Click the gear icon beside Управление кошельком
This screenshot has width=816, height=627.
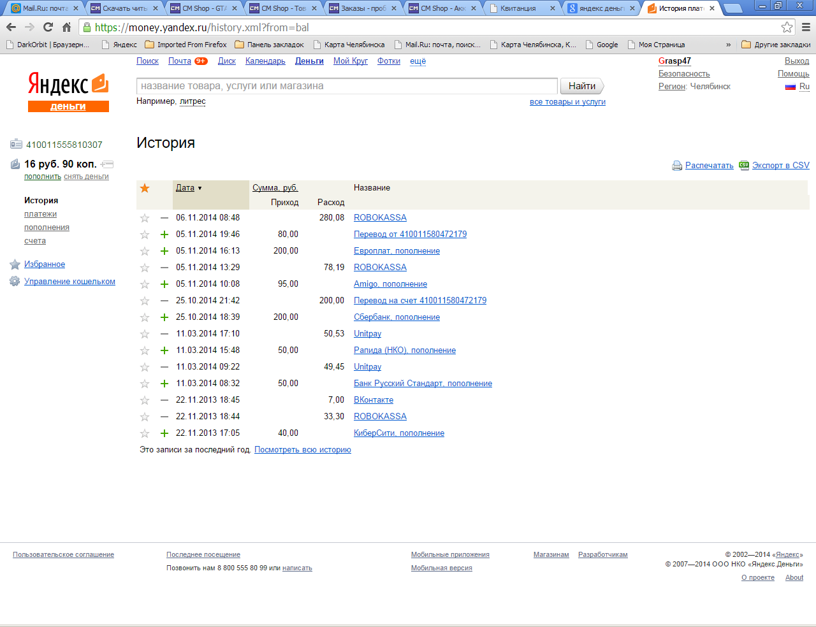[15, 282]
